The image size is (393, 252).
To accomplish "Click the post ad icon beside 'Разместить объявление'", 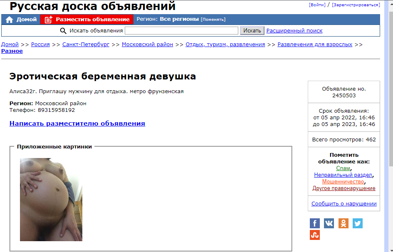I will tap(49, 20).
